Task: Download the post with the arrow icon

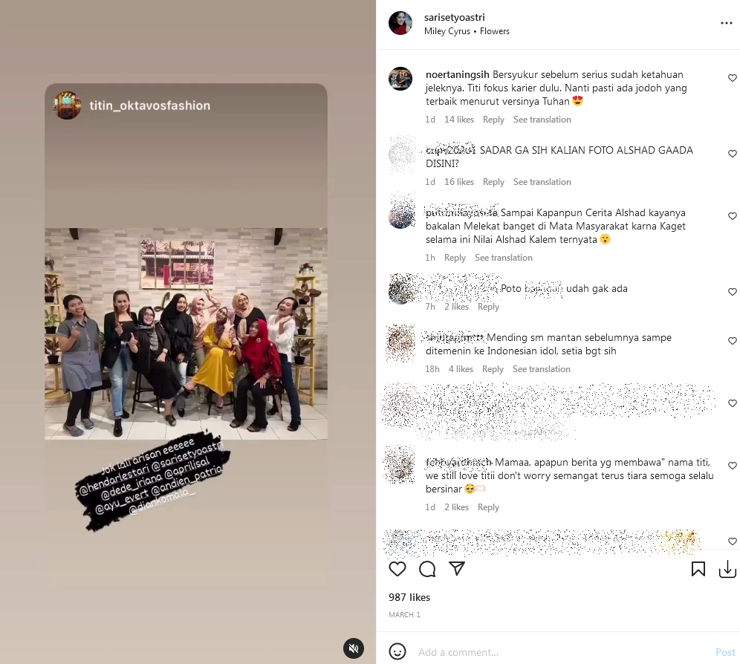Action: tap(727, 569)
